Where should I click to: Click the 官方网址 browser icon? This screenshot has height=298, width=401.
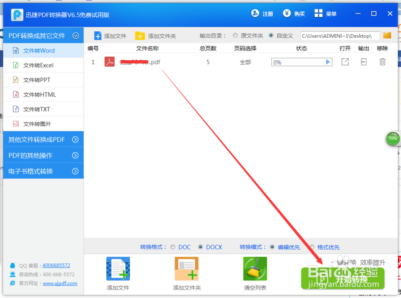[12, 283]
